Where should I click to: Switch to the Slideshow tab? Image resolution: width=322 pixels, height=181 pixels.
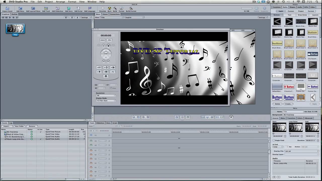100,123
